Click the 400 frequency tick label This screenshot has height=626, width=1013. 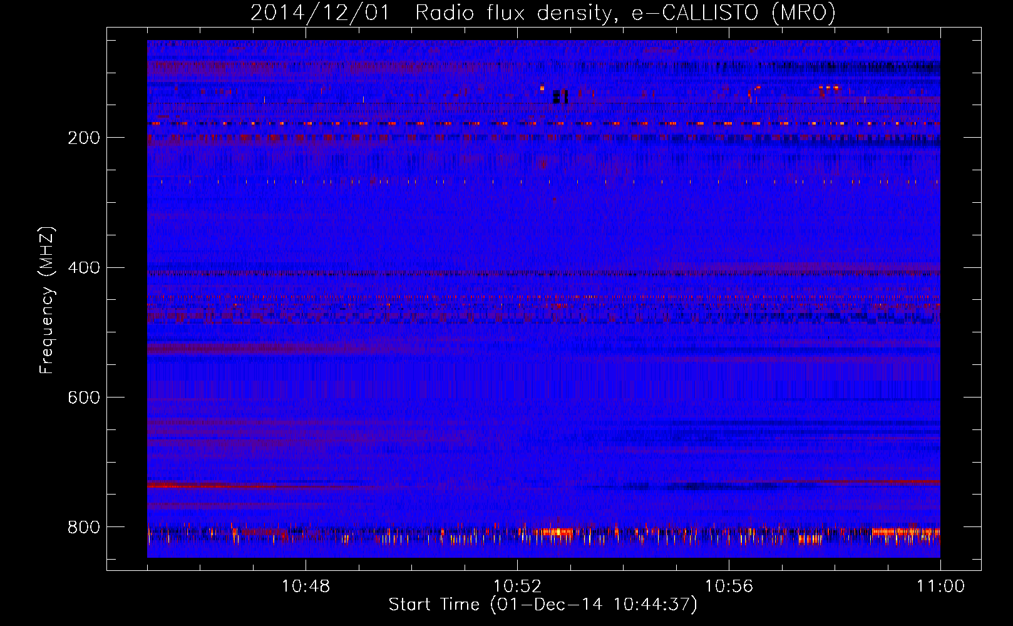pos(84,268)
